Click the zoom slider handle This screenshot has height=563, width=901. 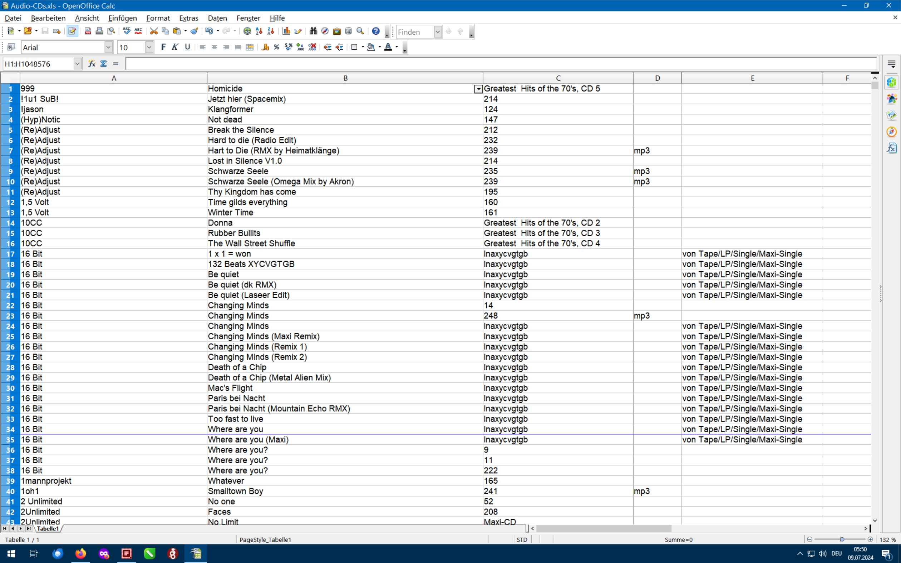pos(842,539)
